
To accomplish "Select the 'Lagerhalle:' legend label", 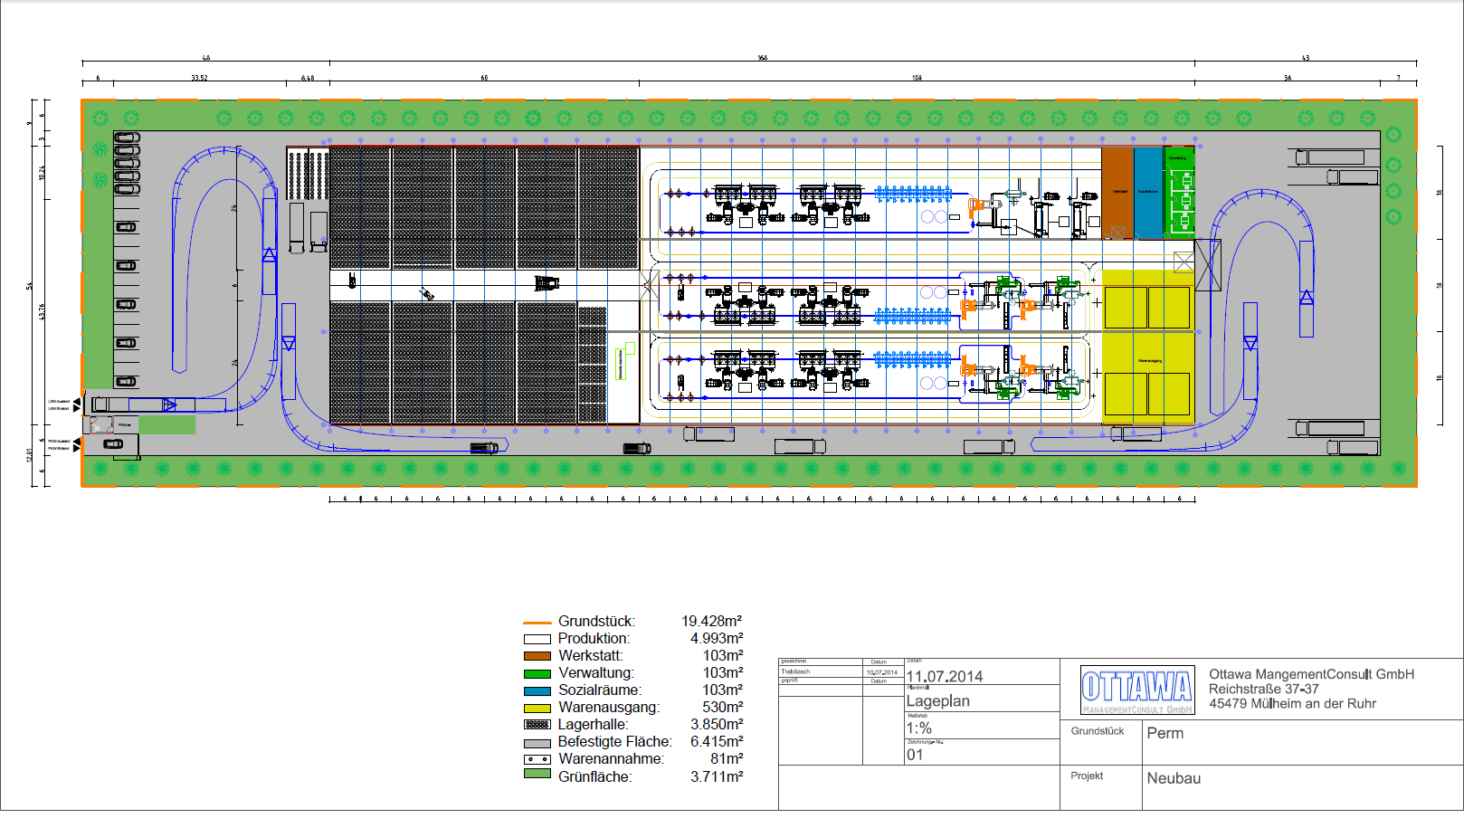I will click(x=593, y=725).
